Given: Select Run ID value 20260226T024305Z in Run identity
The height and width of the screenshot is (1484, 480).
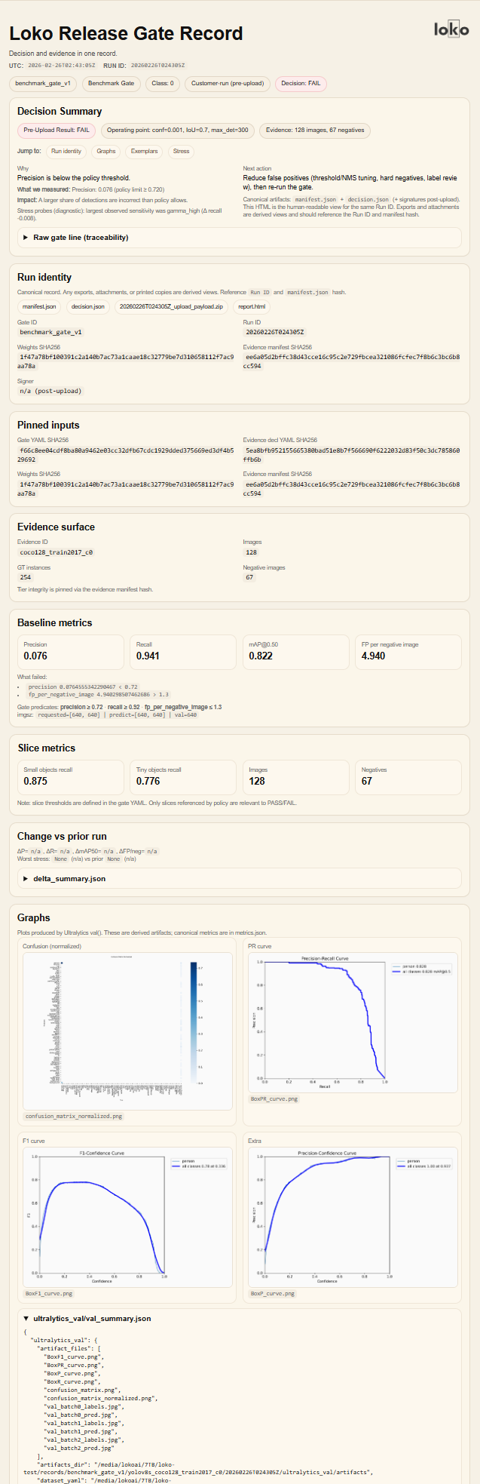Looking at the screenshot, I should coord(274,331).
